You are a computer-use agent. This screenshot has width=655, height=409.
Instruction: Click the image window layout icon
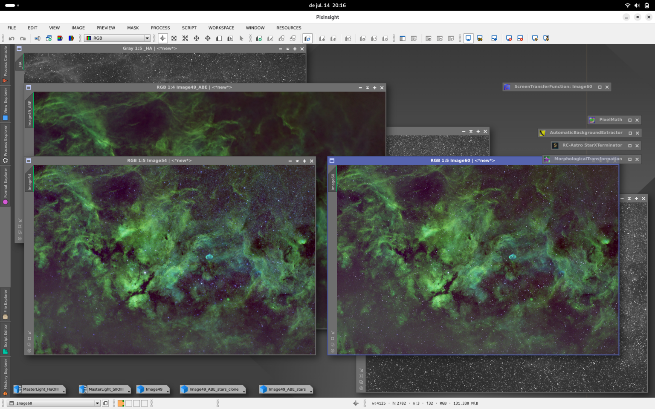click(x=402, y=38)
